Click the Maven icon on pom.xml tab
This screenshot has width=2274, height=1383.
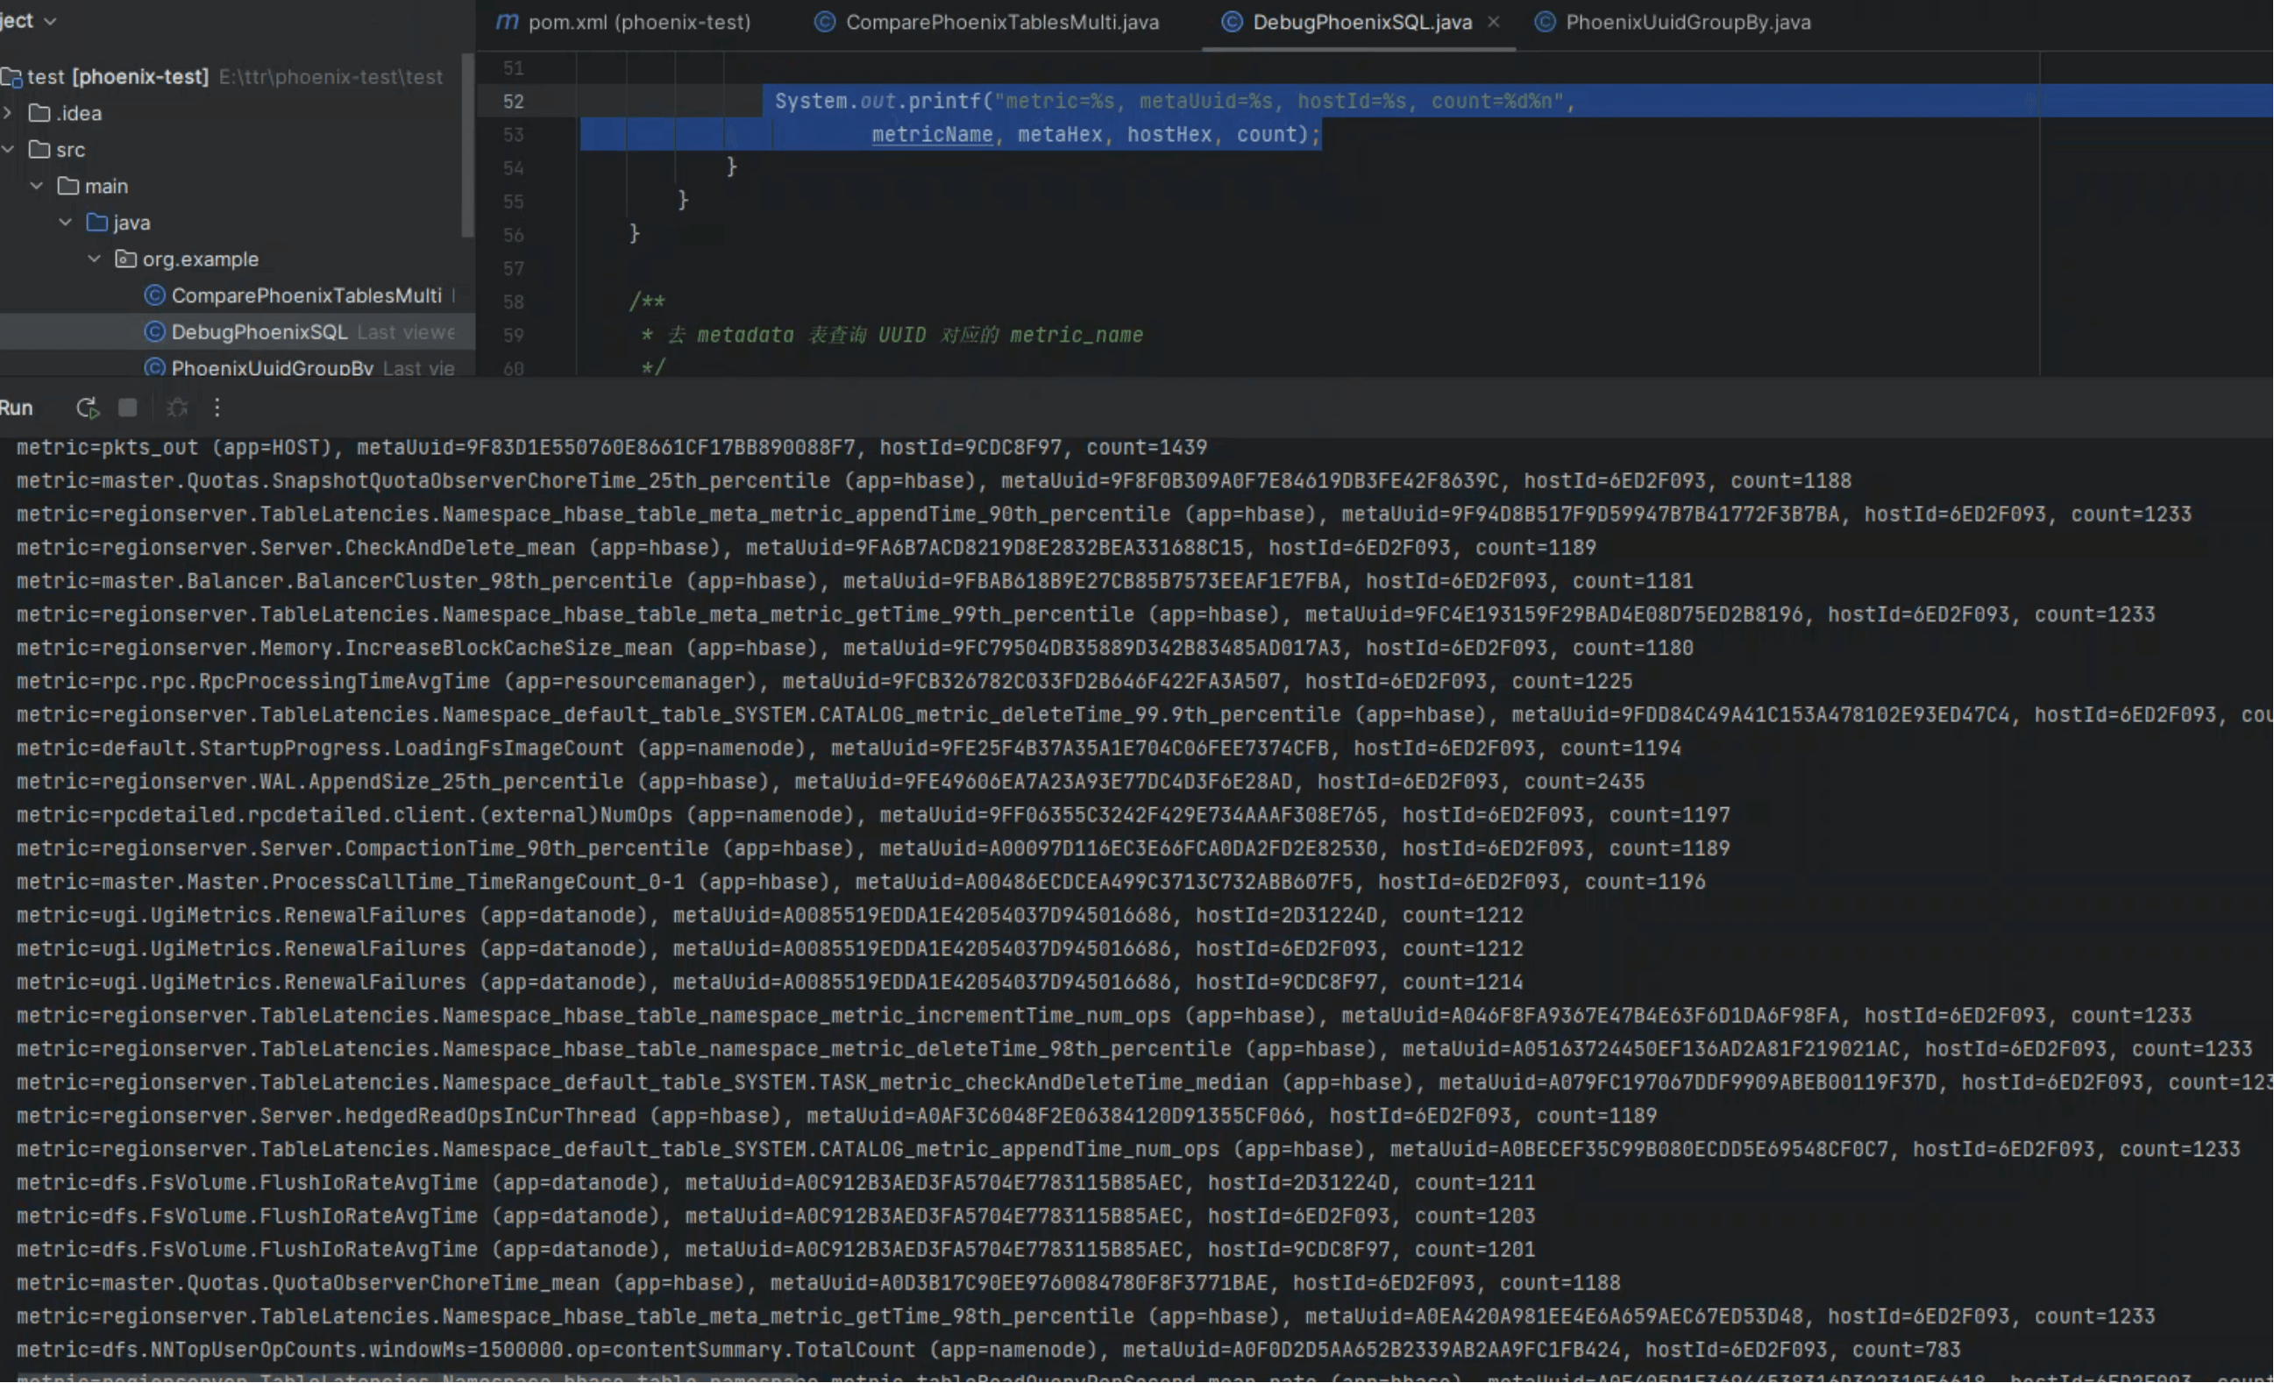pyautogui.click(x=507, y=22)
